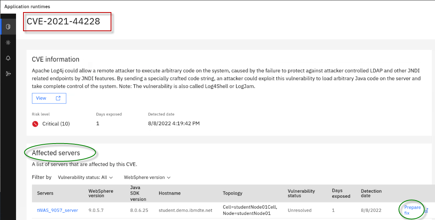The image size is (435, 220).
Task: Click the CVE-2021-44228 page heading
Action: tap(63, 21)
